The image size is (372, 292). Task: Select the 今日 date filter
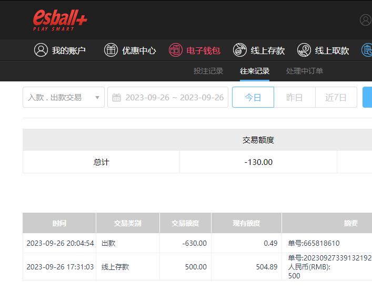[253, 97]
